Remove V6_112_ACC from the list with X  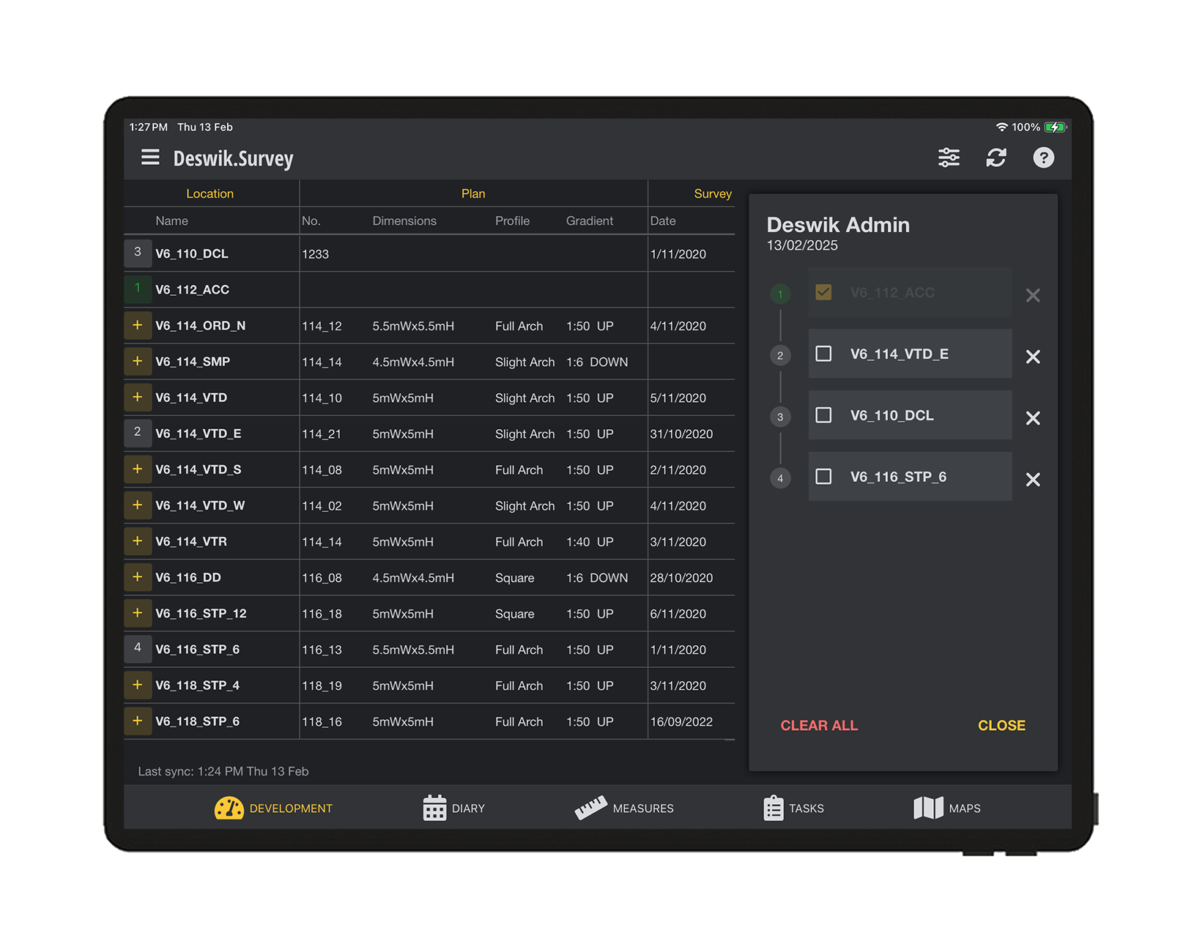pos(1033,295)
